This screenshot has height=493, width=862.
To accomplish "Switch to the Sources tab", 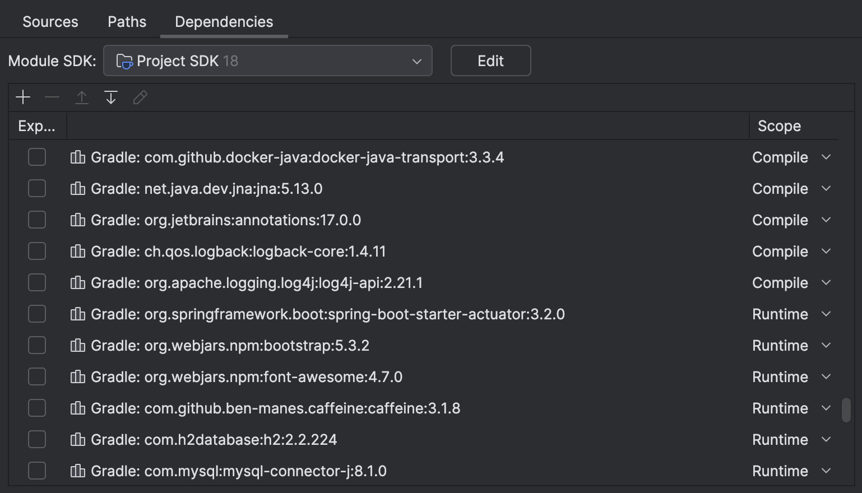I will pyautogui.click(x=50, y=21).
